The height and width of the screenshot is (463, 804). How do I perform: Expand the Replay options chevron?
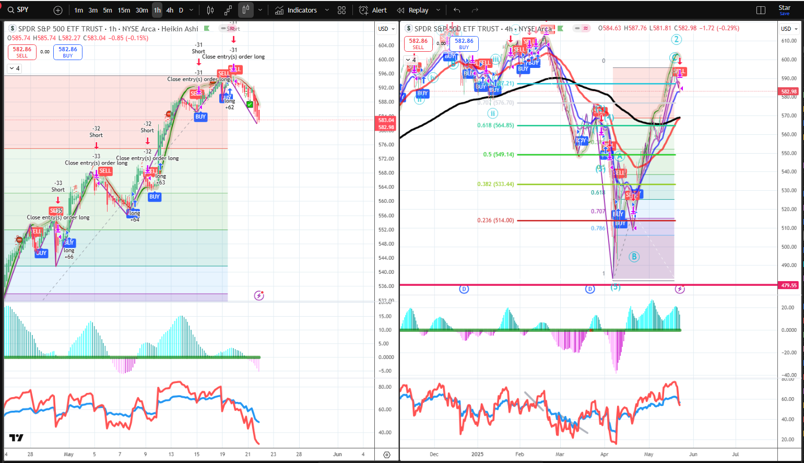[x=438, y=10]
